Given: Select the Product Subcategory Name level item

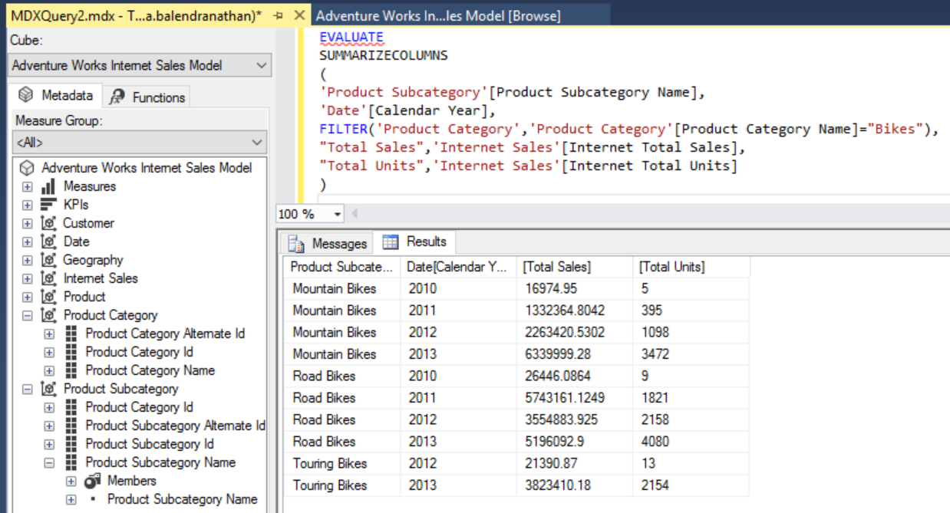Looking at the screenshot, I should [x=182, y=499].
